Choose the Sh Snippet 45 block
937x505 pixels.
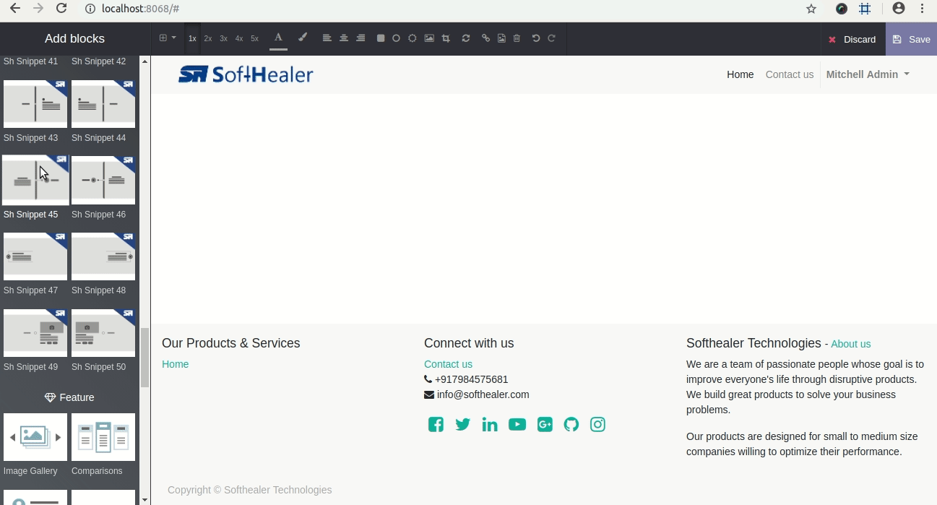tap(35, 180)
